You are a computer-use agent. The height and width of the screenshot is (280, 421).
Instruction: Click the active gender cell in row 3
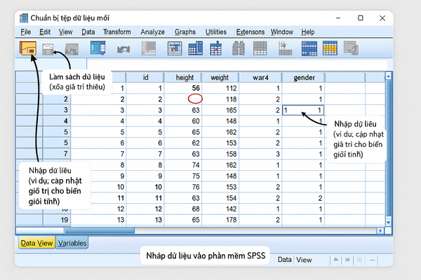pos(303,110)
